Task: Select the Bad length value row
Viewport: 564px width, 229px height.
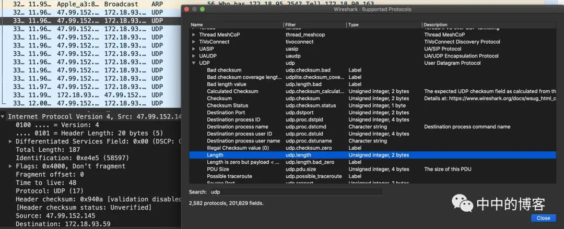Action: [x=373, y=84]
